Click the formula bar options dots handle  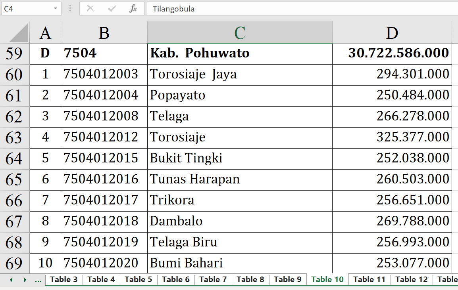(70, 8)
